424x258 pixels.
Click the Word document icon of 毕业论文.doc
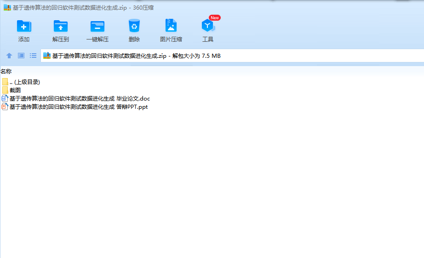[5, 99]
